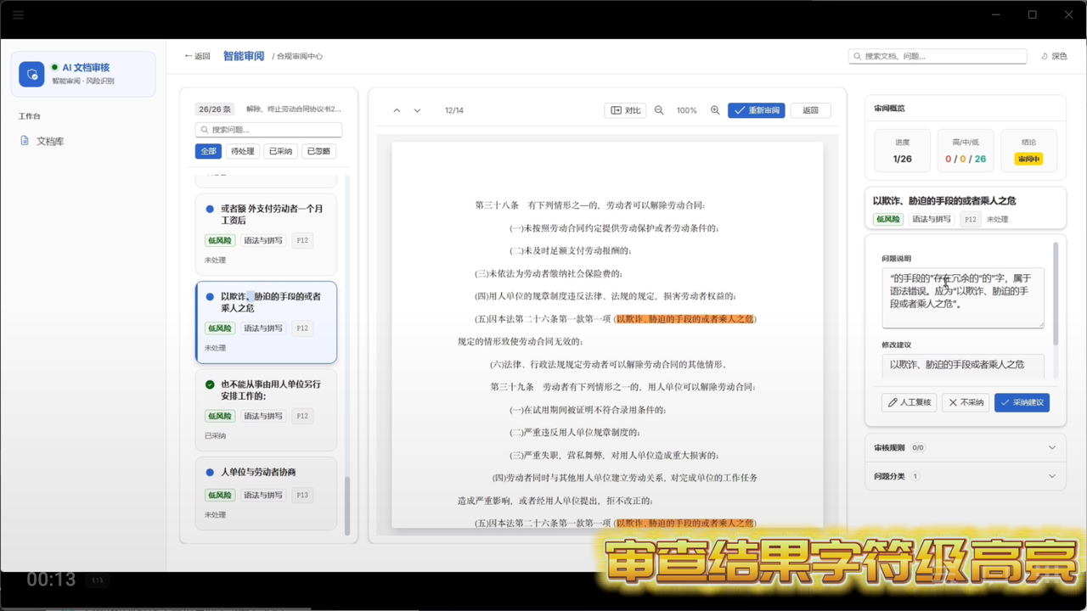Screen dimensions: 1087x611
Task: Click the 人工复核 button
Action: [909, 402]
